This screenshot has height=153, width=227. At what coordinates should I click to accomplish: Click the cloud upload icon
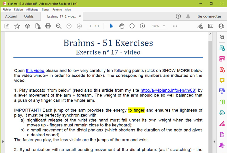click(28, 26)
